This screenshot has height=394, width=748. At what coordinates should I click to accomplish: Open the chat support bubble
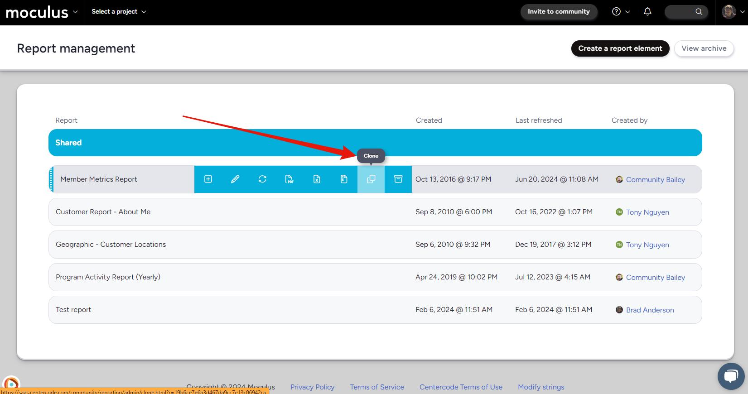pyautogui.click(x=731, y=376)
